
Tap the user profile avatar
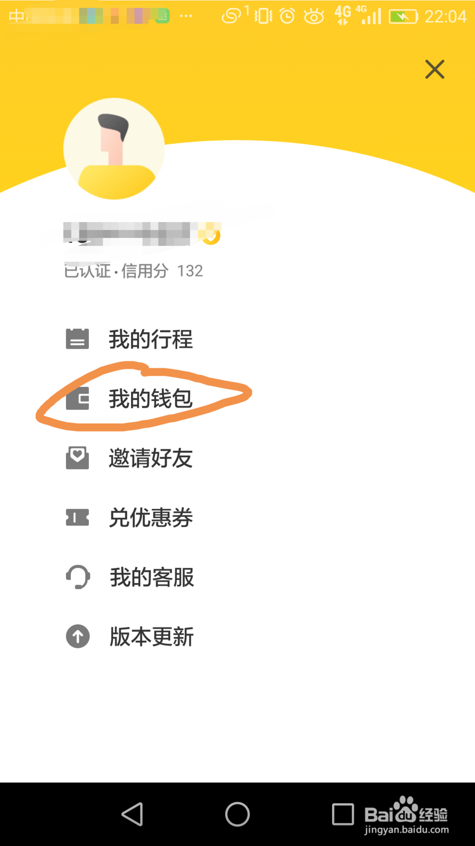[x=114, y=149]
